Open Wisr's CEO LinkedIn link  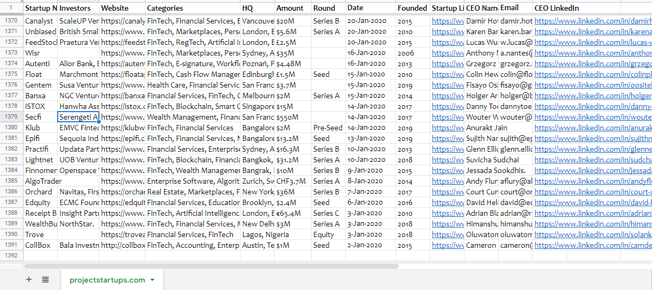pyautogui.click(x=593, y=53)
